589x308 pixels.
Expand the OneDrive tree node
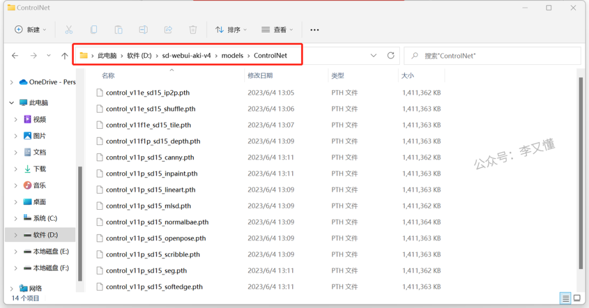pyautogui.click(x=12, y=82)
